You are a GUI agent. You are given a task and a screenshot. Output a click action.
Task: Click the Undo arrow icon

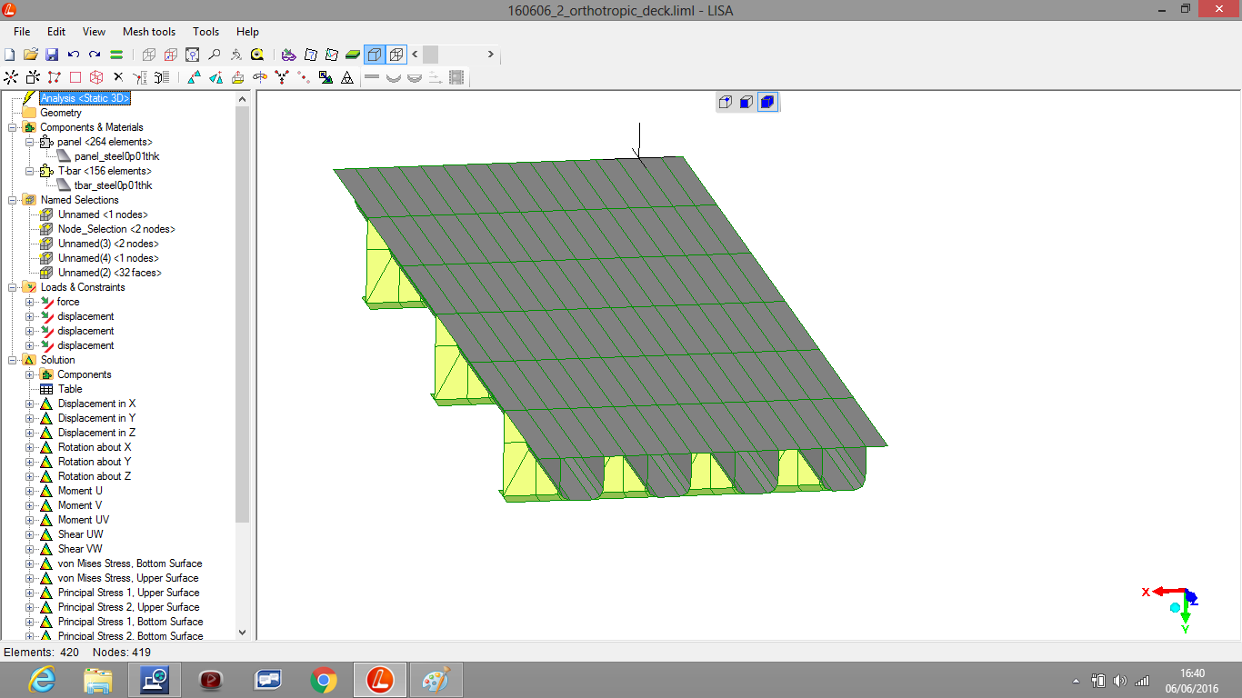74,55
